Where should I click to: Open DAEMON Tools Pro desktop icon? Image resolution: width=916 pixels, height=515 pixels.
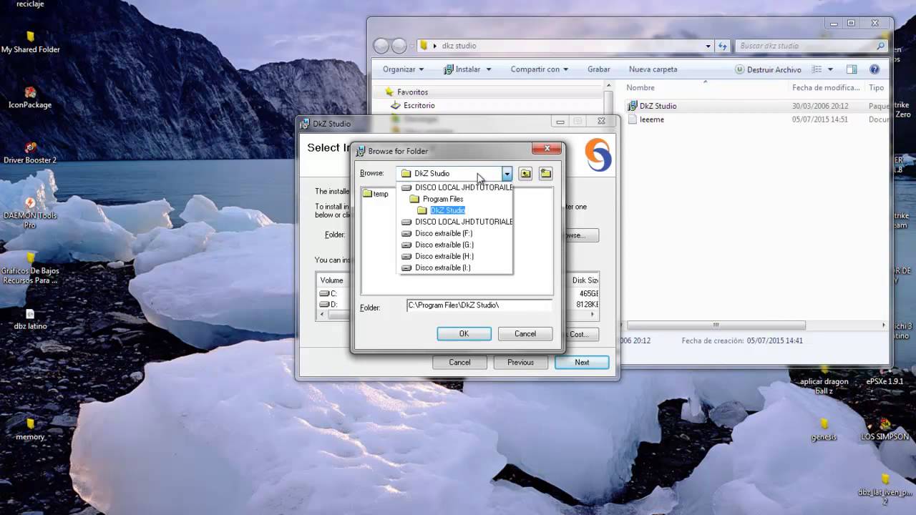[x=30, y=212]
